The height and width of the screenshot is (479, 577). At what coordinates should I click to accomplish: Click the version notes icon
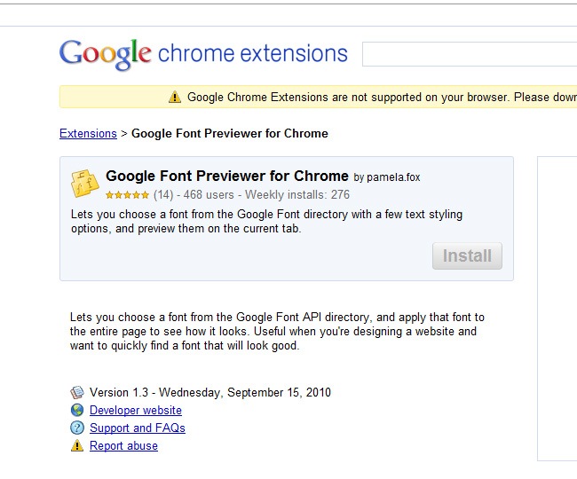[x=77, y=392]
